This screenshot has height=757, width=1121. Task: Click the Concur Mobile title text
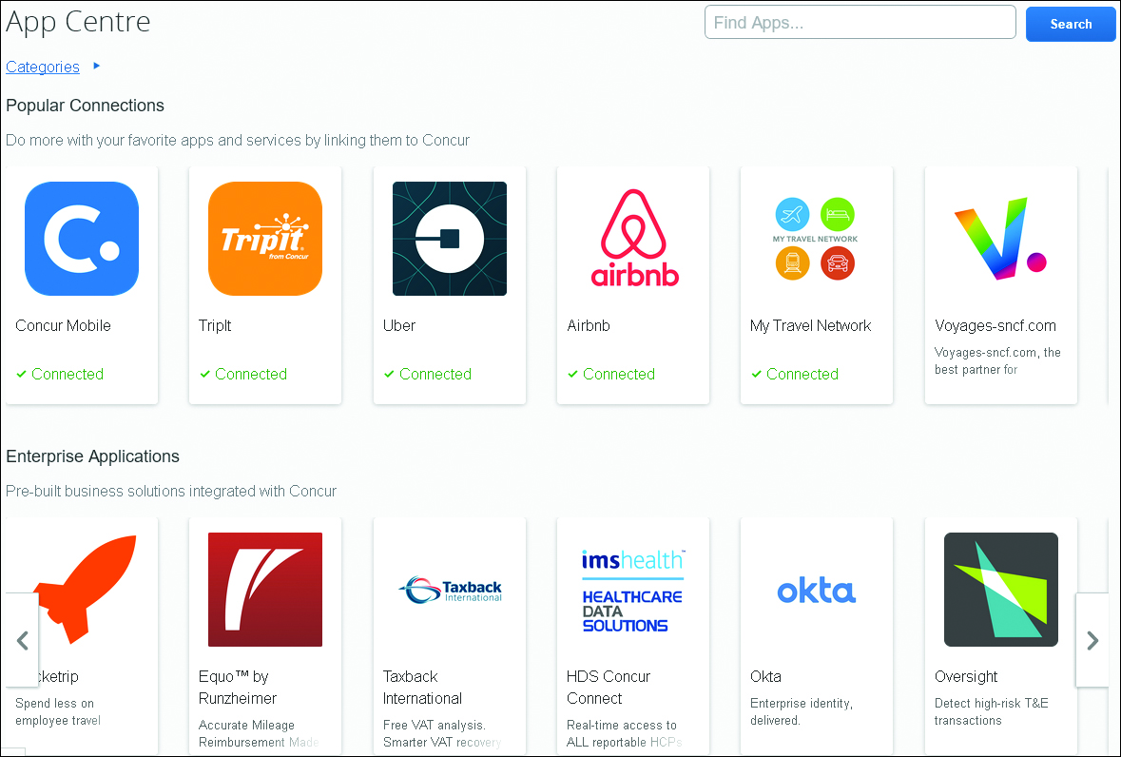pos(63,325)
